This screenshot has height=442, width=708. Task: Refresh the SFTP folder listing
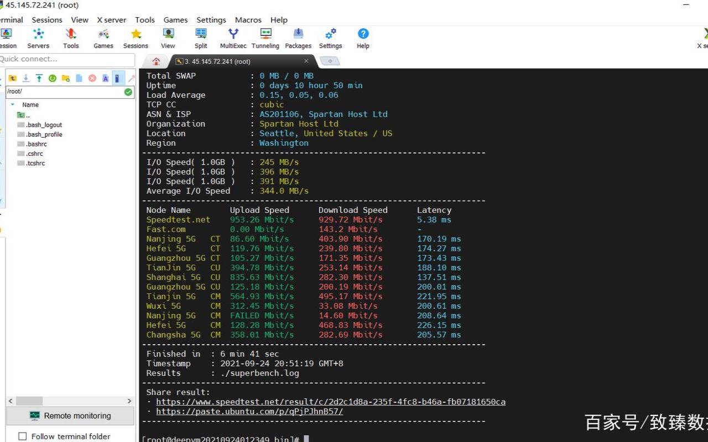tap(52, 78)
